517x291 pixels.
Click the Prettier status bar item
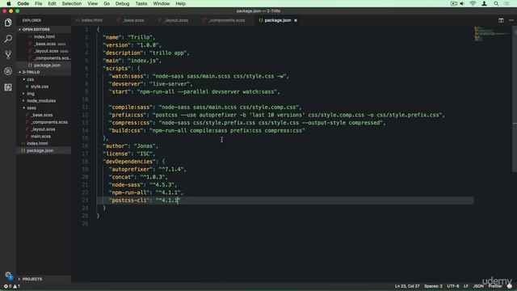(x=495, y=286)
